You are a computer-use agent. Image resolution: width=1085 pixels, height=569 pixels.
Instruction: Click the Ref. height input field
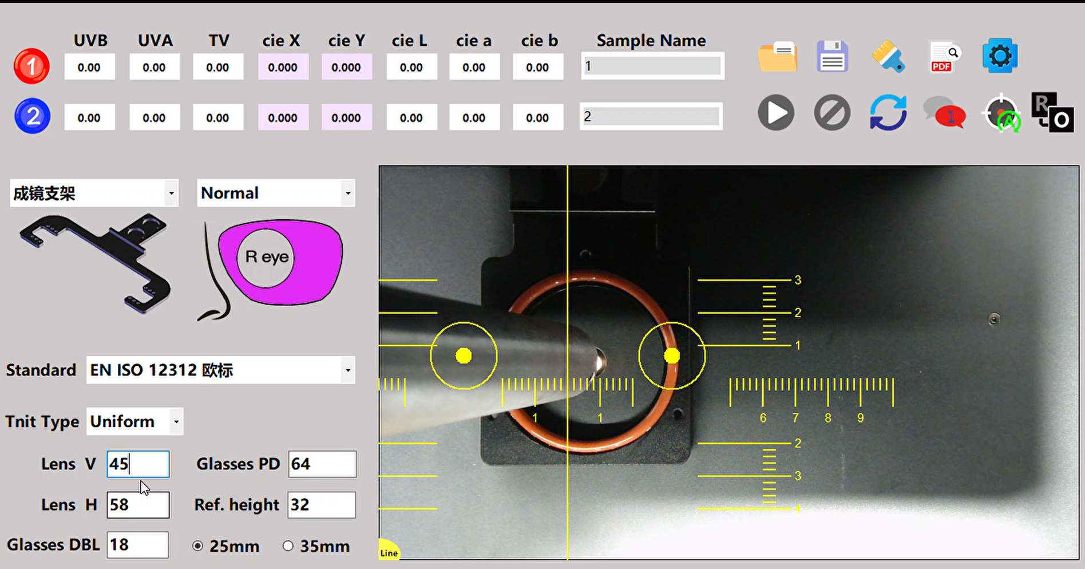(x=322, y=504)
